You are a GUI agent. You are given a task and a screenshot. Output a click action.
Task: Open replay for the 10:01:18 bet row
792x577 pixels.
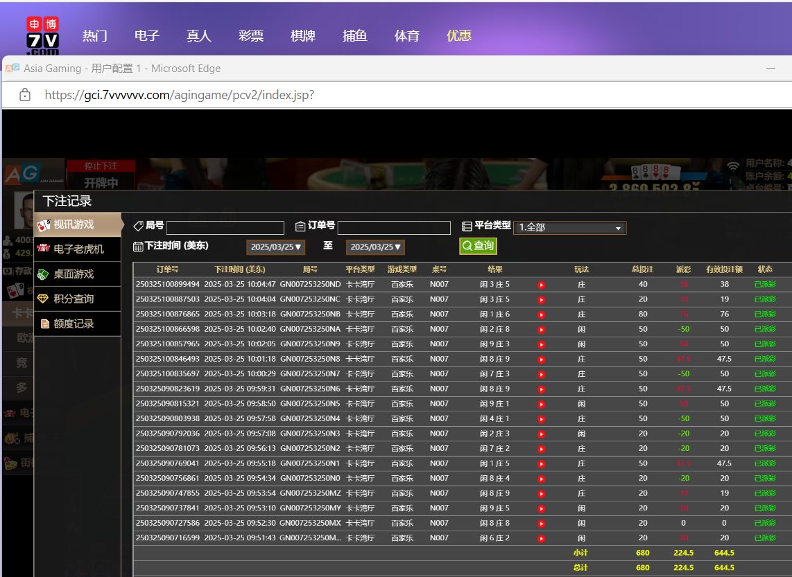tap(542, 359)
